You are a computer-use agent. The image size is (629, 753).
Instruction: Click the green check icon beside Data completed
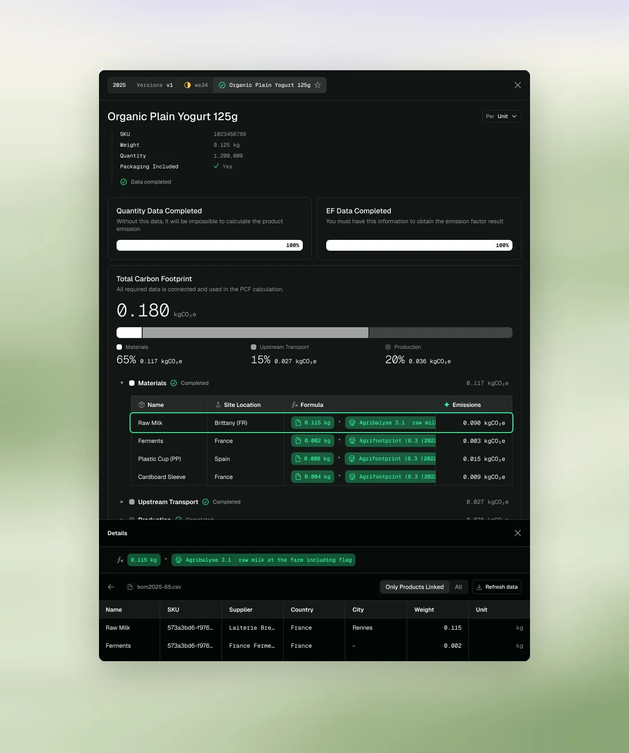click(124, 182)
